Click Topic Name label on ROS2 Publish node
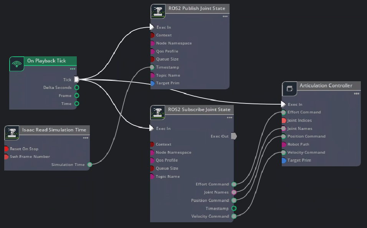The height and width of the screenshot is (228, 367). 168,75
